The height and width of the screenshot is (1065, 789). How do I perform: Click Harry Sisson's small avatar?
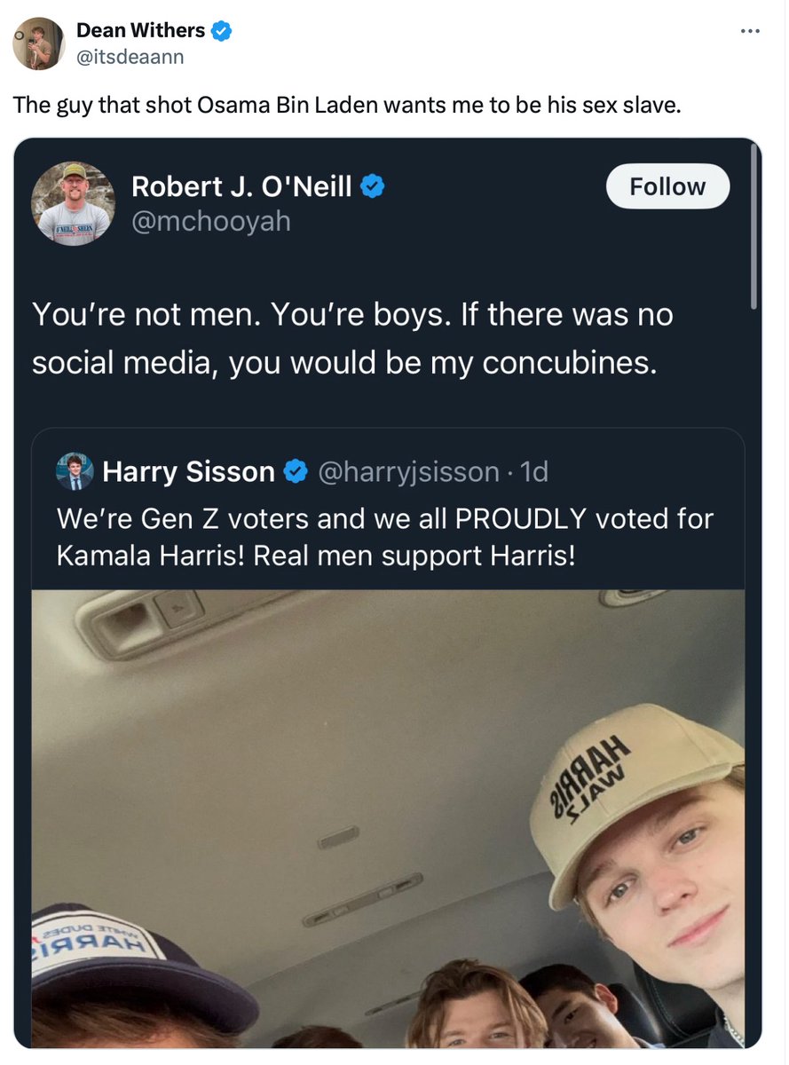point(75,471)
